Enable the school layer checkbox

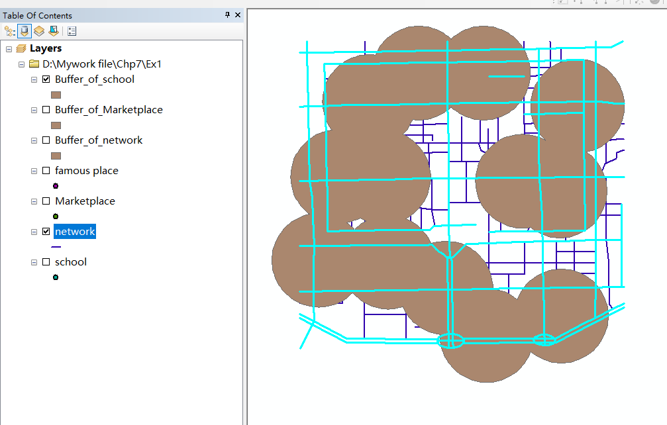click(x=46, y=262)
